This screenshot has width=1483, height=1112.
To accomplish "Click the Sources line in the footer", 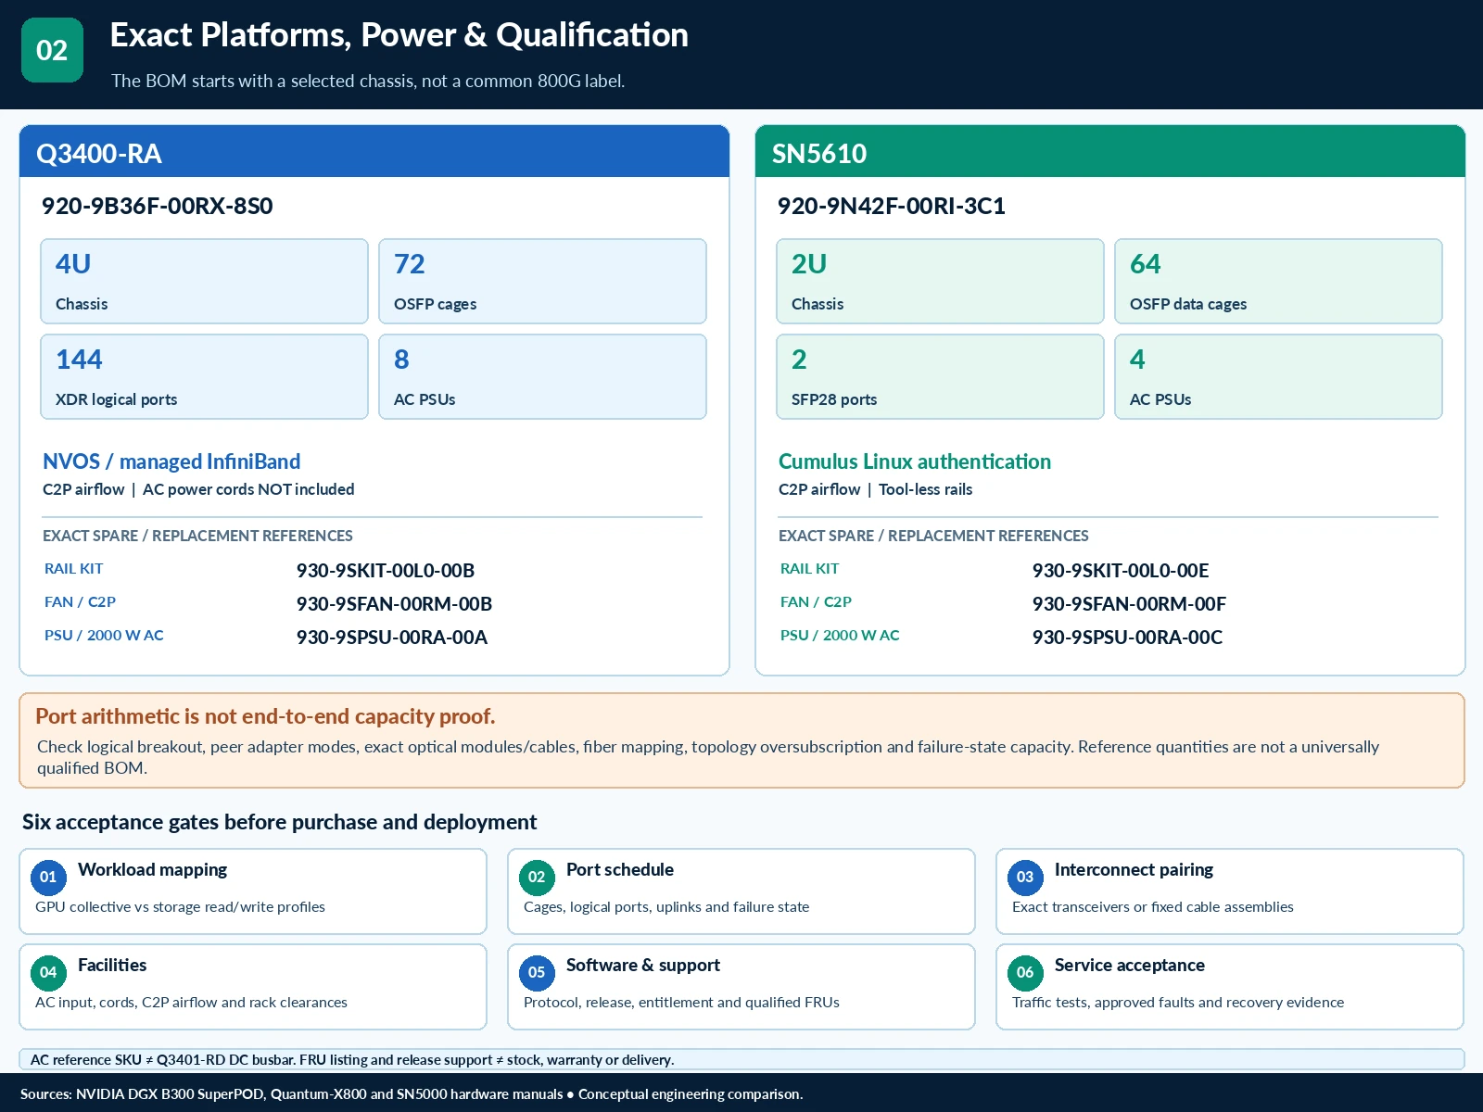I will click(x=412, y=1094).
